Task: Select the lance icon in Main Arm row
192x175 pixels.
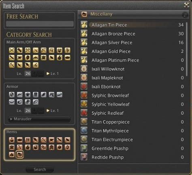Action: click(36, 51)
